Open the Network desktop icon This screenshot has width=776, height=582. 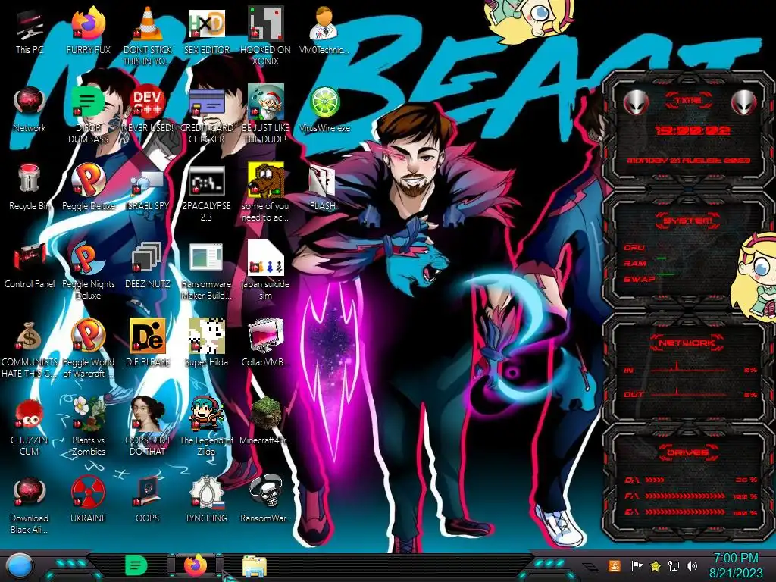click(x=30, y=110)
